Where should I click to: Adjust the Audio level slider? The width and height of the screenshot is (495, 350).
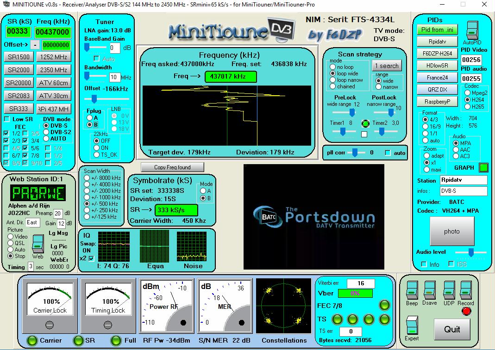pos(471,252)
